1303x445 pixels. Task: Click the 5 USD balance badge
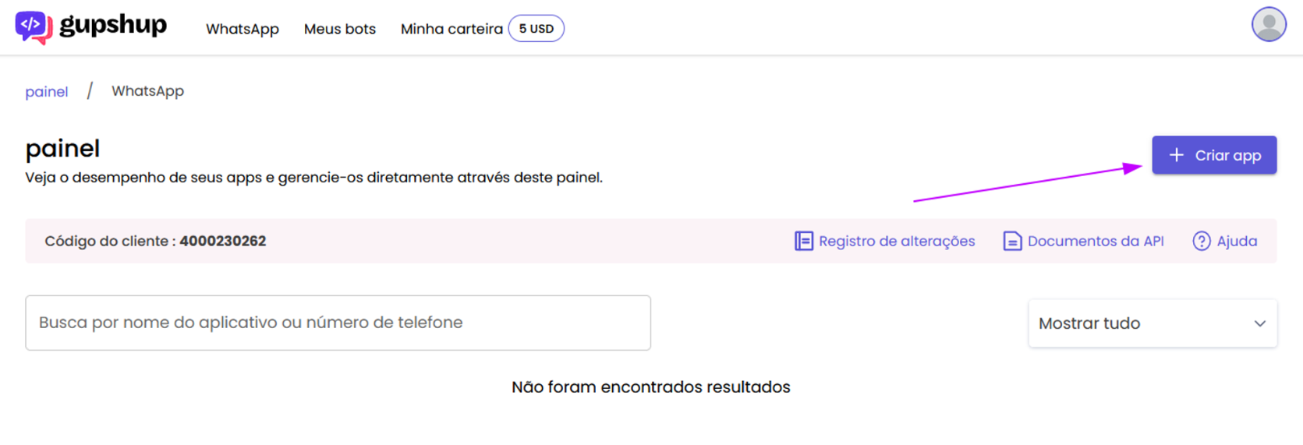tap(536, 29)
